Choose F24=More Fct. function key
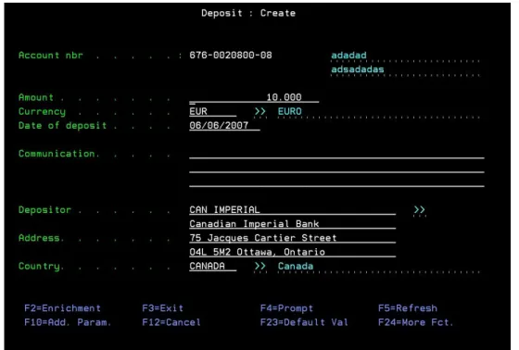Image resolution: width=519 pixels, height=350 pixels. 416,322
